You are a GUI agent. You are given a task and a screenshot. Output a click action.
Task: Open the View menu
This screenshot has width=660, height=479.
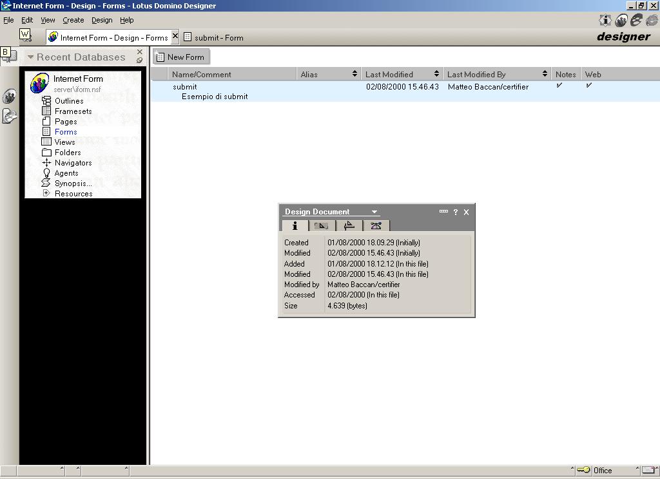48,20
